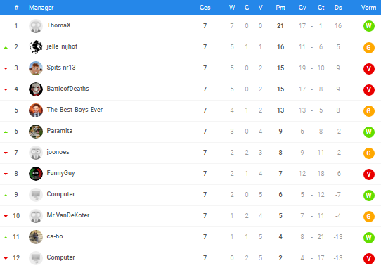Click Spits nr13's red V form badge

coord(368,68)
